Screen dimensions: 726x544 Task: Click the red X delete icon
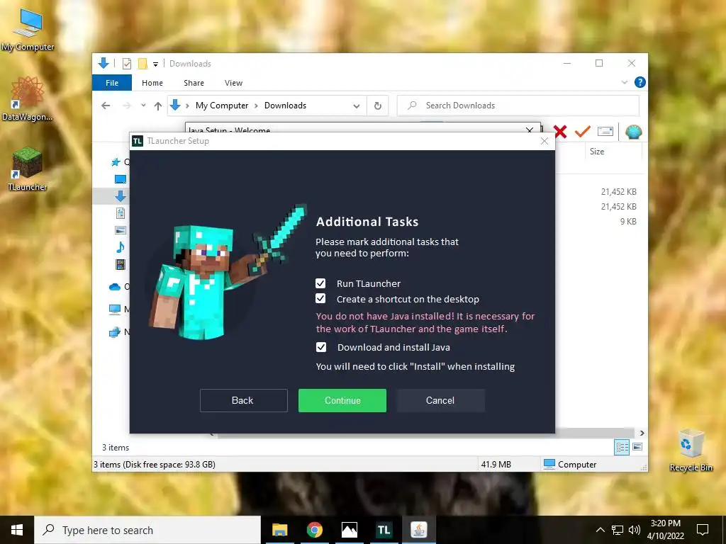[560, 132]
